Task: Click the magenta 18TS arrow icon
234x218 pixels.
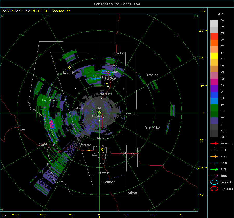Action: tap(214, 176)
